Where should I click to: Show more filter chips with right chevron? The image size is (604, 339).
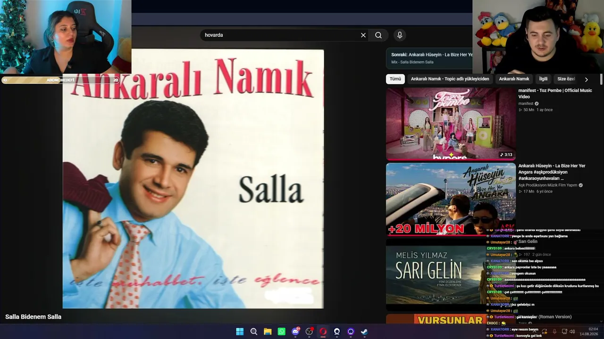(x=586, y=80)
